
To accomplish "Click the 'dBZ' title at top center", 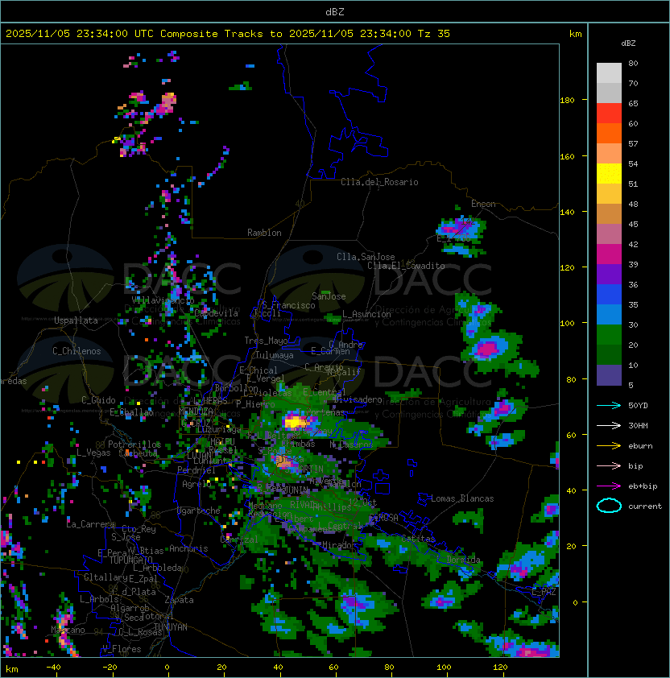I will point(335,12).
